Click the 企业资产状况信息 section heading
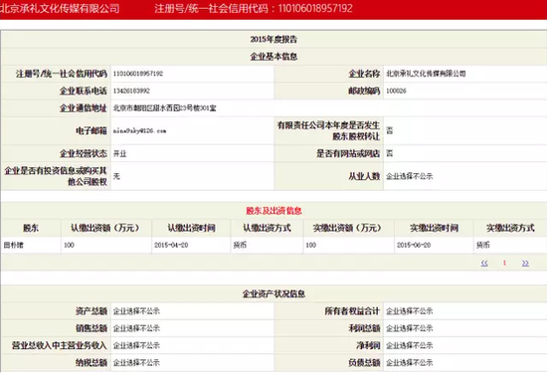Image resolution: width=547 pixels, height=376 pixels. click(x=273, y=293)
